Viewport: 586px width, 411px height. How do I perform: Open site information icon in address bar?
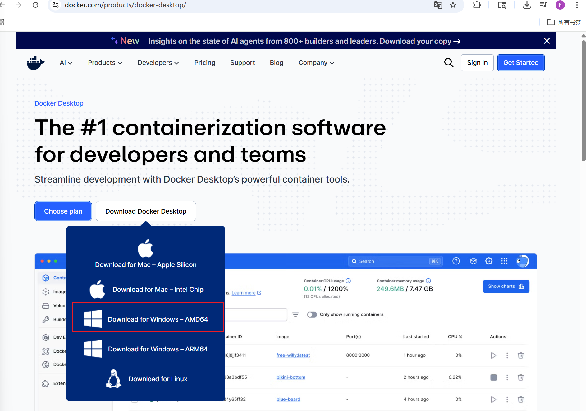click(x=56, y=5)
